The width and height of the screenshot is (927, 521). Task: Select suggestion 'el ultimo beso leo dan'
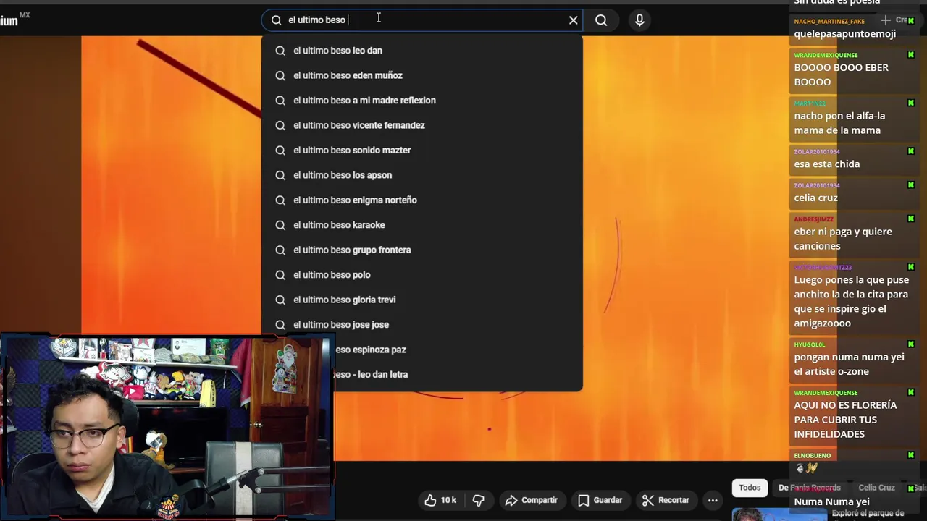tap(422, 51)
